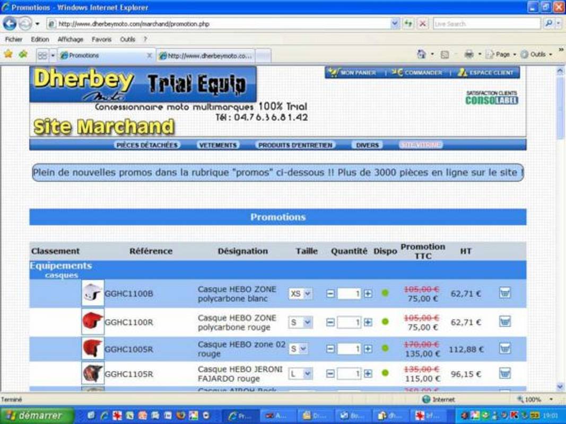Click the GGHC1105R Jeroni helmet thumbnail
This screenshot has height=424, width=566.
pyautogui.click(x=93, y=373)
